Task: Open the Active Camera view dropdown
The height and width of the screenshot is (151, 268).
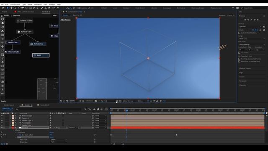Action: [129, 101]
